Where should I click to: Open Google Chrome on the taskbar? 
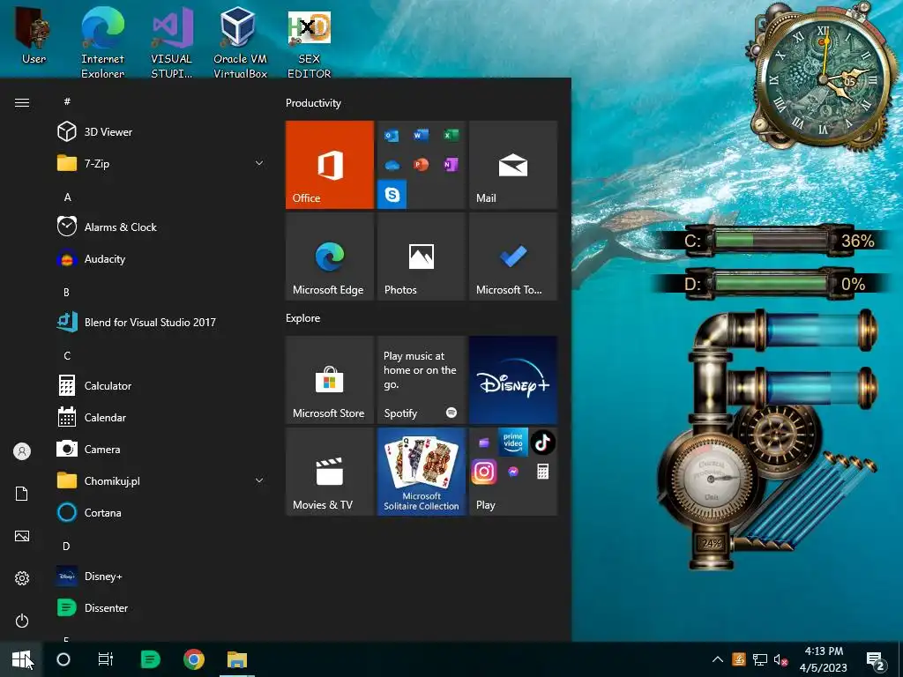193,659
